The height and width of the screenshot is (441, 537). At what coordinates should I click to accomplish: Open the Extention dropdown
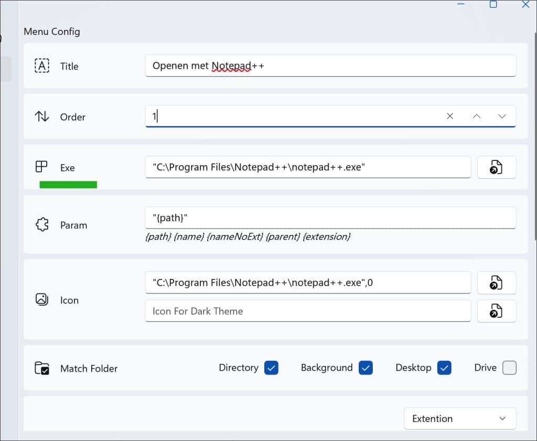[x=459, y=418]
